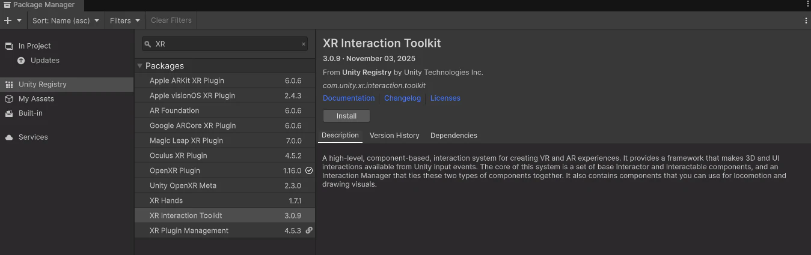Select Built-in in the sidebar
The height and width of the screenshot is (255, 811).
(x=67, y=113)
